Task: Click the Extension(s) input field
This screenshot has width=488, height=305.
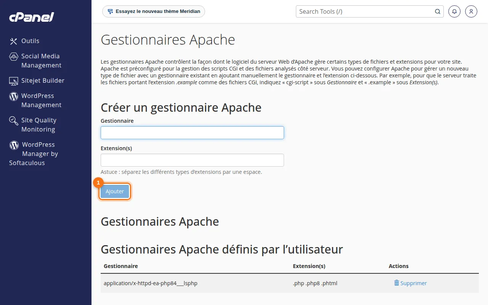Action: [x=192, y=160]
